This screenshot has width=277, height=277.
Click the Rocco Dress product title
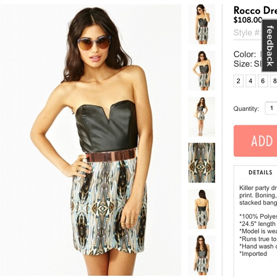[255, 10]
